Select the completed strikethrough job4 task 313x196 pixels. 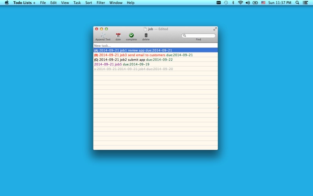(x=155, y=69)
